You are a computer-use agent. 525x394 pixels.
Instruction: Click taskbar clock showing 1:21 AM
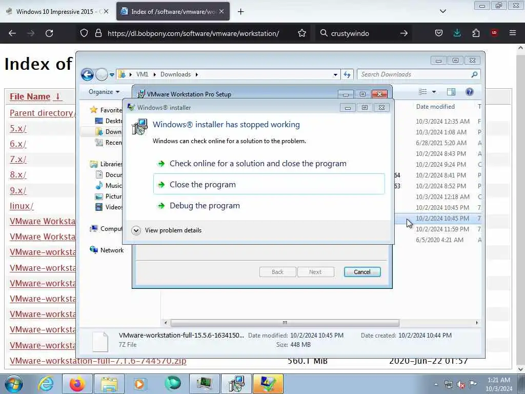click(x=499, y=384)
